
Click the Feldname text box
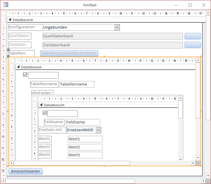click(x=83, y=122)
